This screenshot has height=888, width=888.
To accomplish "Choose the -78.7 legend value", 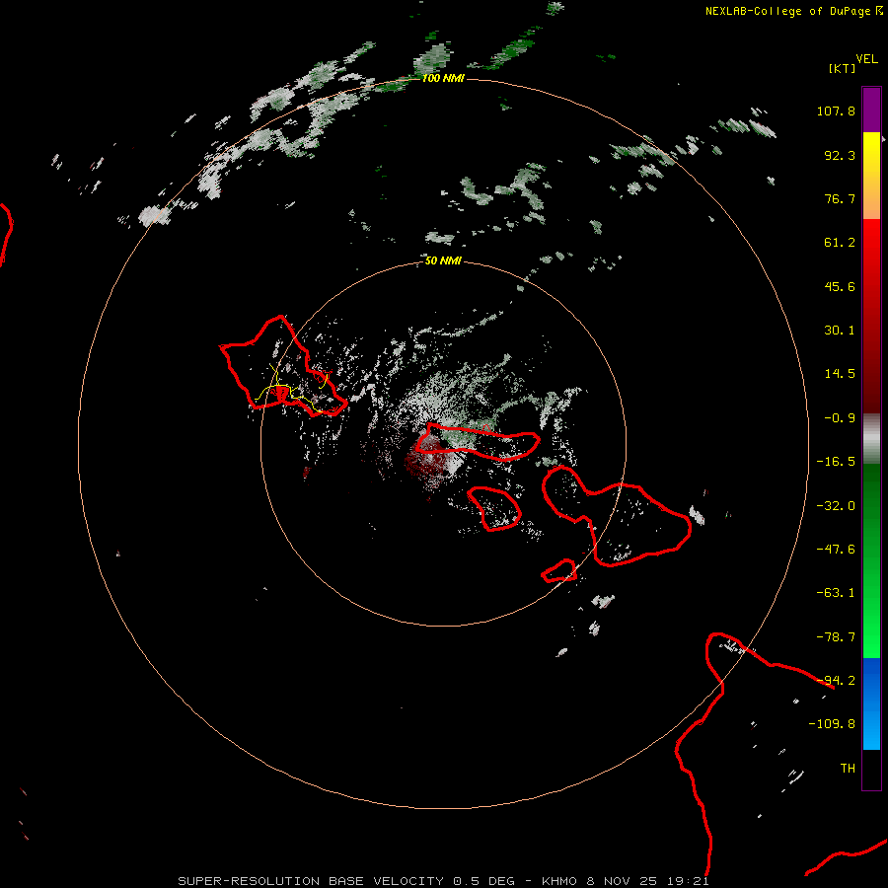I will [x=836, y=637].
